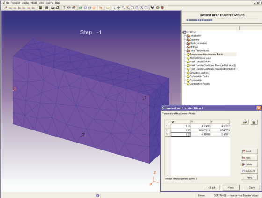262x198 pixels.
Task: Open the File menu
Action: click(7, 3)
